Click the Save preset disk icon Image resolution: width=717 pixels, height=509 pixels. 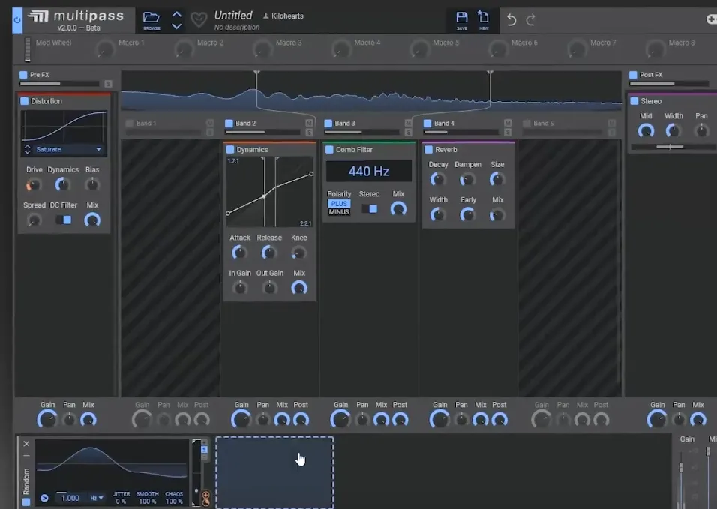tap(462, 20)
